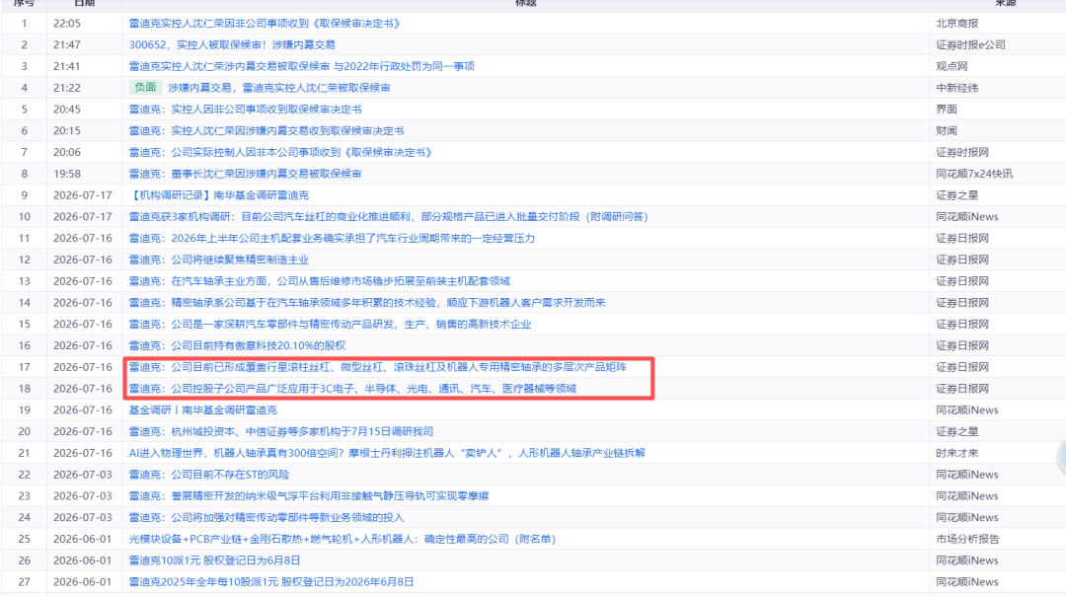Select source cell '时来才来'
Screen dimensions: 1066x596
point(957,453)
